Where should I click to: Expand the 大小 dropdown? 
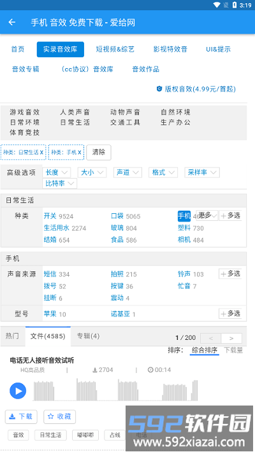pos(92,173)
